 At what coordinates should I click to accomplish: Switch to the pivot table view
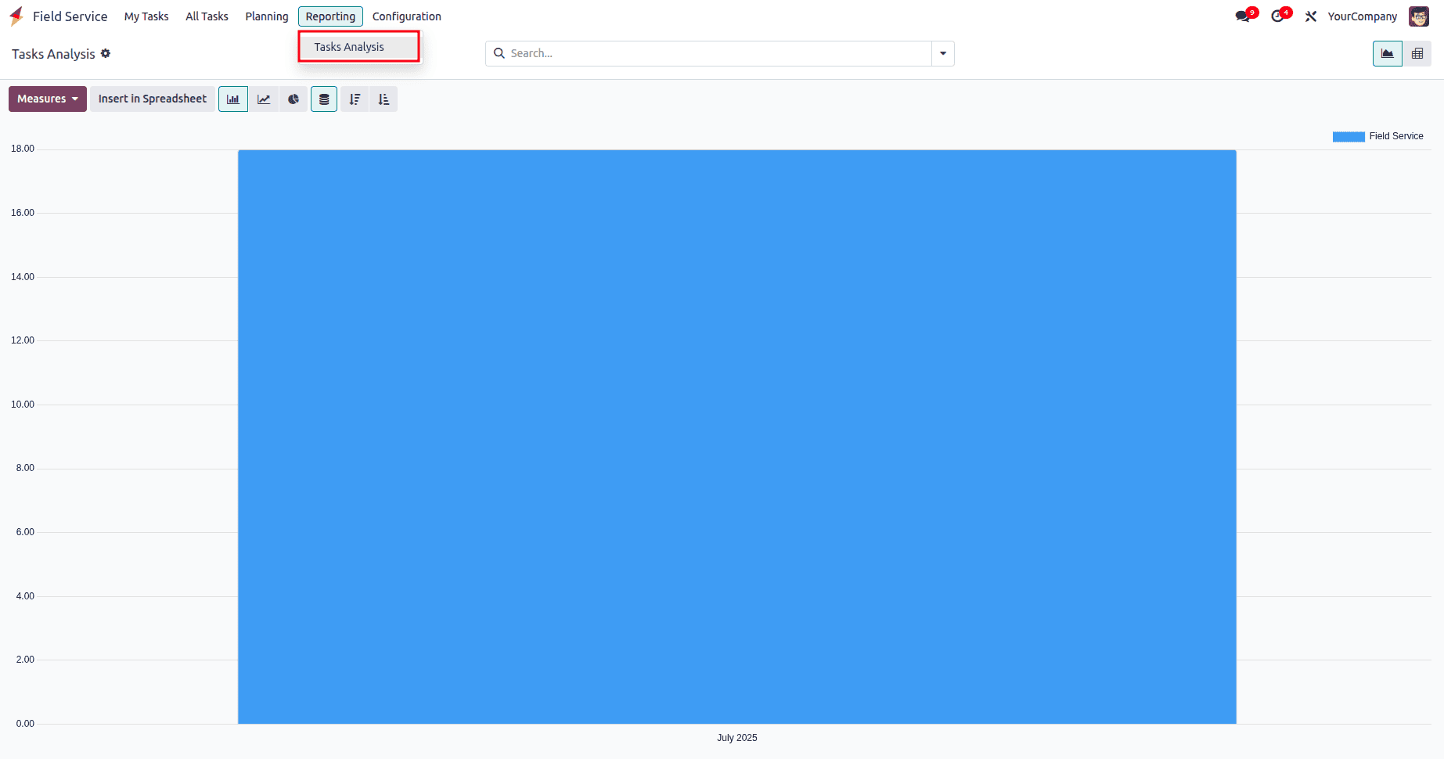pyautogui.click(x=1417, y=53)
